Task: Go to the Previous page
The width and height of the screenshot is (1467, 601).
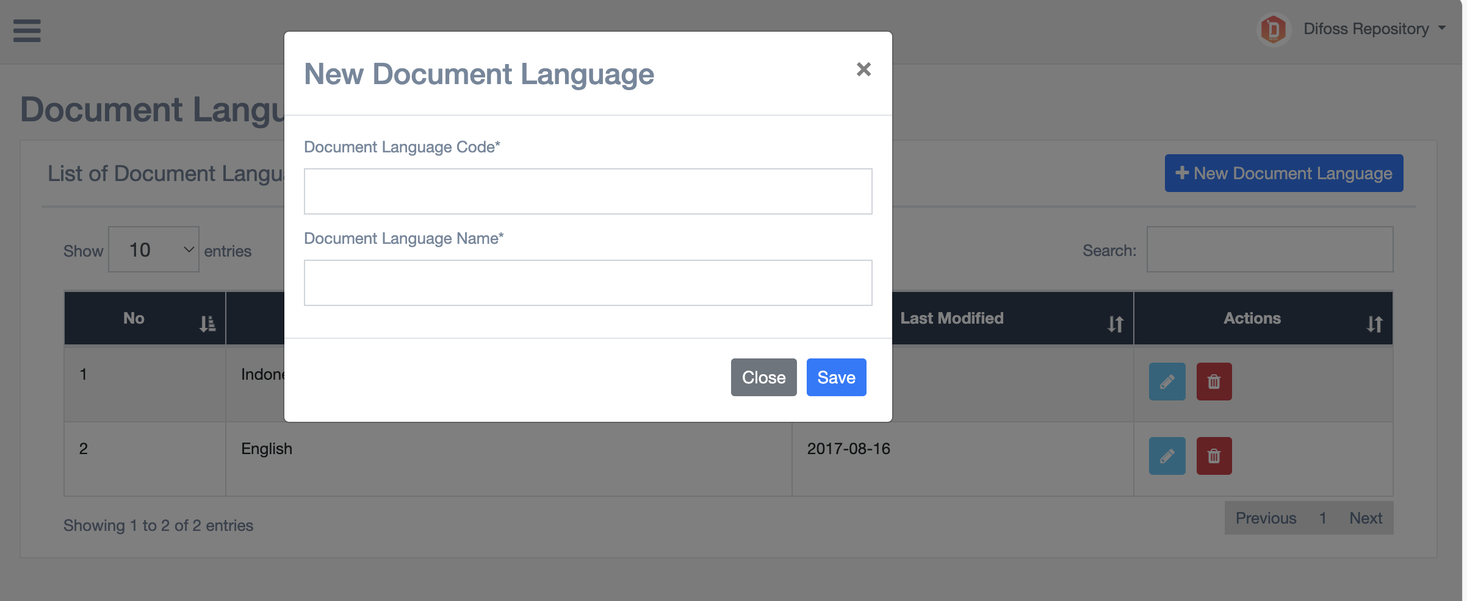Action: tap(1266, 518)
